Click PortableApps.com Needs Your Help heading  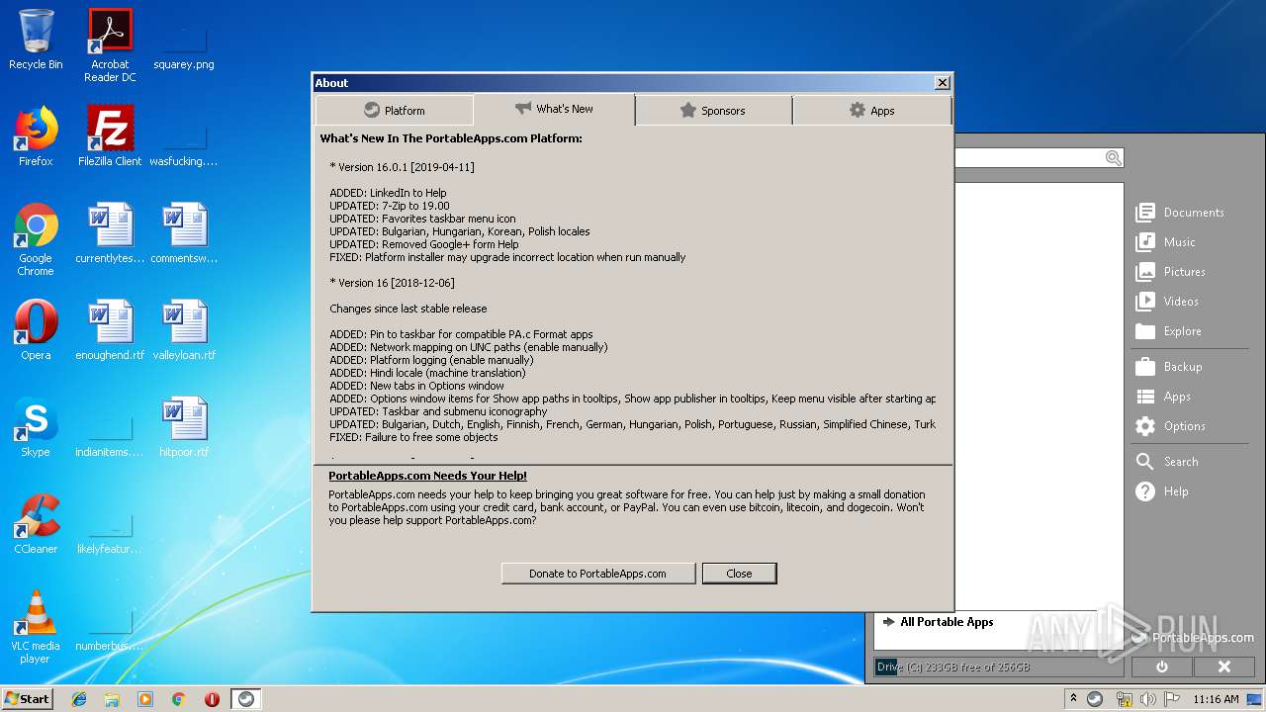click(427, 476)
